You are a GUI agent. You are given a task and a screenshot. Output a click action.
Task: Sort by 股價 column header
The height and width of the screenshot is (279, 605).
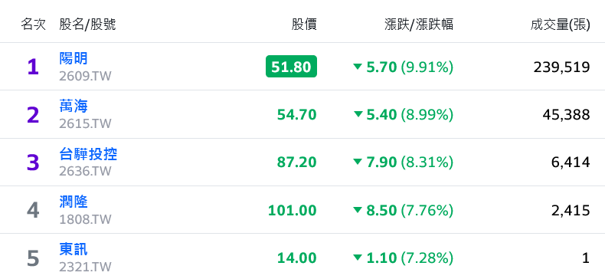point(304,25)
